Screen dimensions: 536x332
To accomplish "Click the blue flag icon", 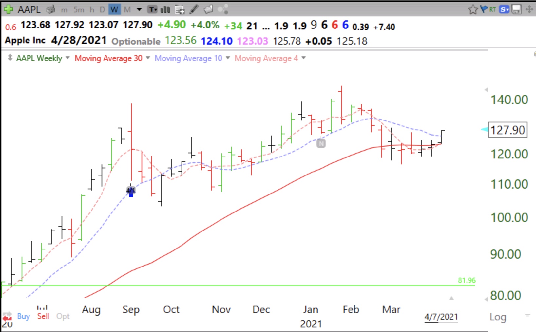I will click(x=484, y=9).
